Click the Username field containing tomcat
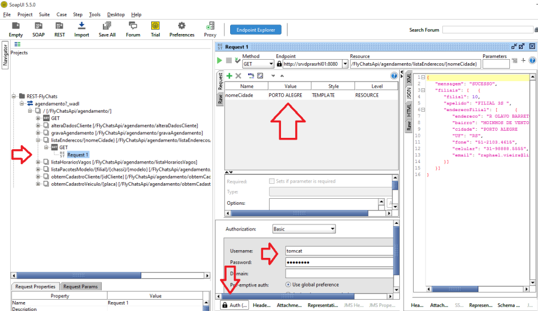The width and height of the screenshot is (538, 311). click(x=340, y=251)
